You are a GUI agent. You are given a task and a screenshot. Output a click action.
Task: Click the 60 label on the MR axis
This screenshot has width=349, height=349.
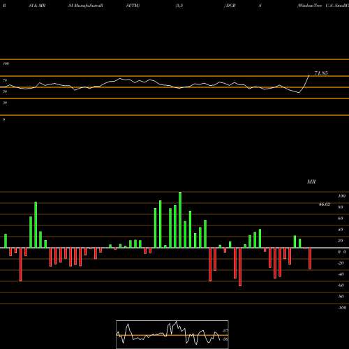point(341,218)
